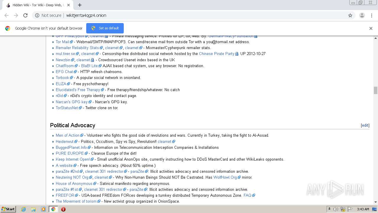Image resolution: width=378 pixels, height=213 pixels.
Task: Click the scrollbar down arrow
Action: tap(376, 202)
